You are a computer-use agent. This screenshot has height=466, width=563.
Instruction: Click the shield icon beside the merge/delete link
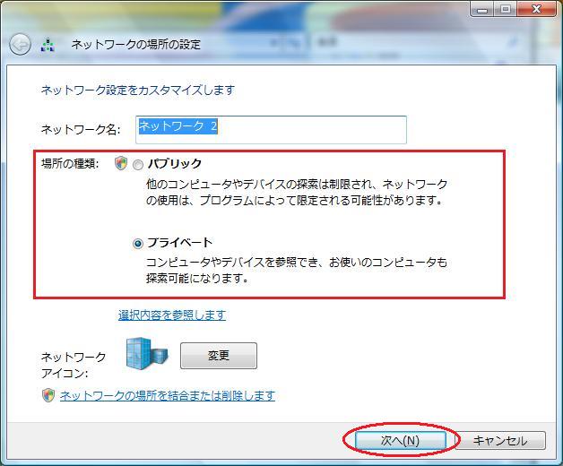(x=48, y=395)
